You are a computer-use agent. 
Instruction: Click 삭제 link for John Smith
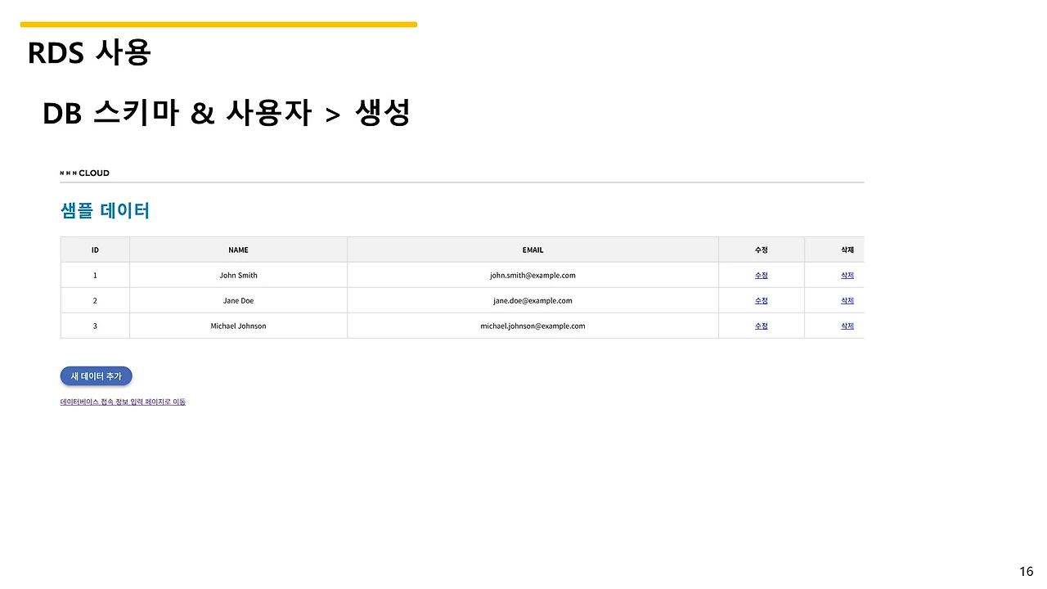pyautogui.click(x=847, y=275)
